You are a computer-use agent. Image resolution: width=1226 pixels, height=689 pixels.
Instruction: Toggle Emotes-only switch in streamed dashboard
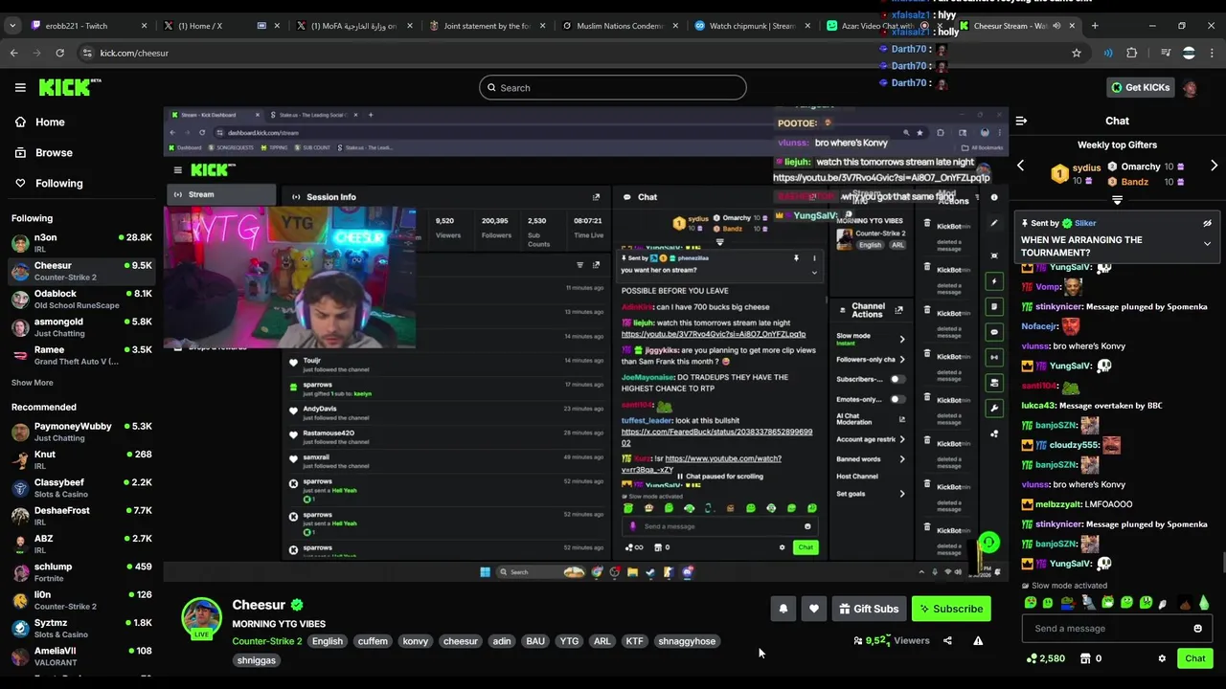pos(897,399)
